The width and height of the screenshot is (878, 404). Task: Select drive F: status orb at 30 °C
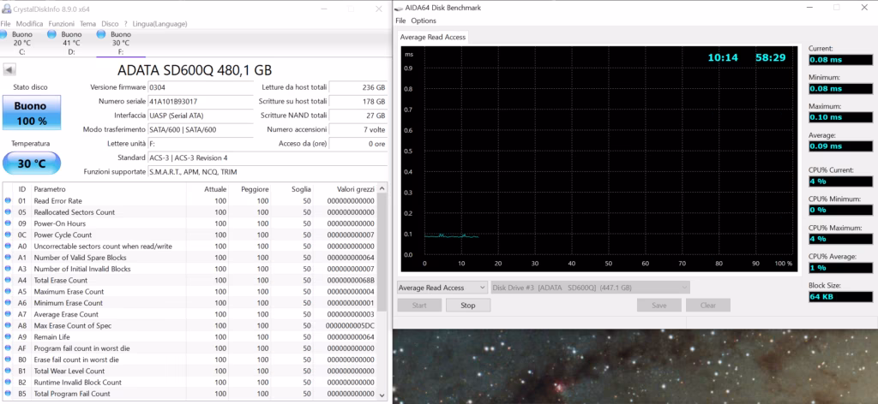click(x=101, y=34)
